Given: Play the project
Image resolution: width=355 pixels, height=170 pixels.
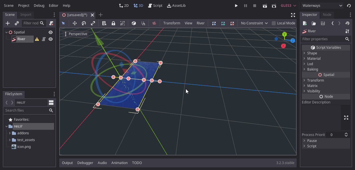Looking at the screenshot, I should [236, 6].
